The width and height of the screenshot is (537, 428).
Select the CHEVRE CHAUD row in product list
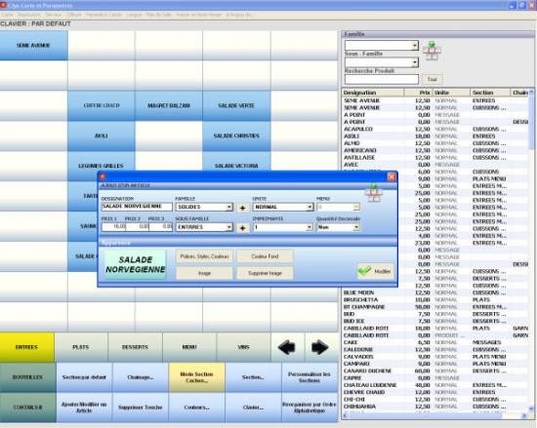(435, 392)
